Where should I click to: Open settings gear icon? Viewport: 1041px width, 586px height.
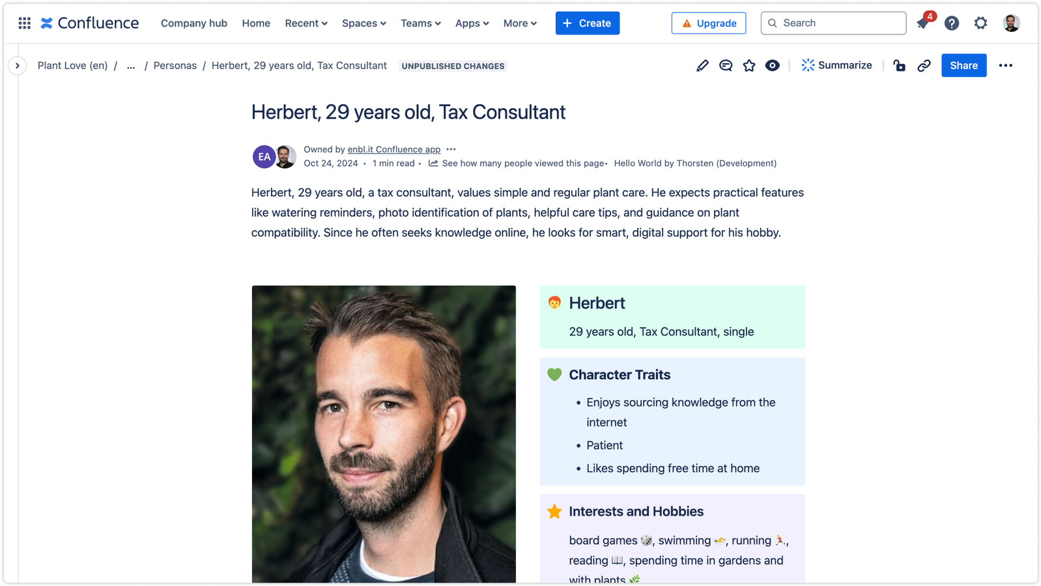click(980, 23)
